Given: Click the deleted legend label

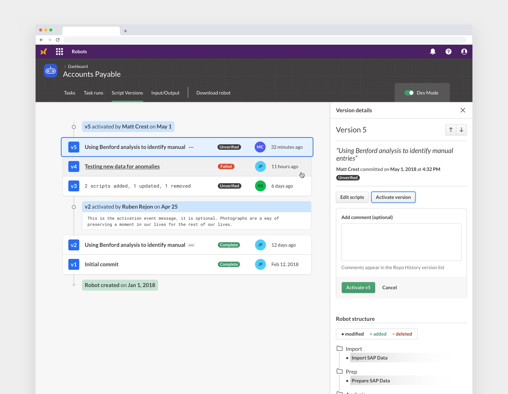Looking at the screenshot, I should (x=402, y=334).
